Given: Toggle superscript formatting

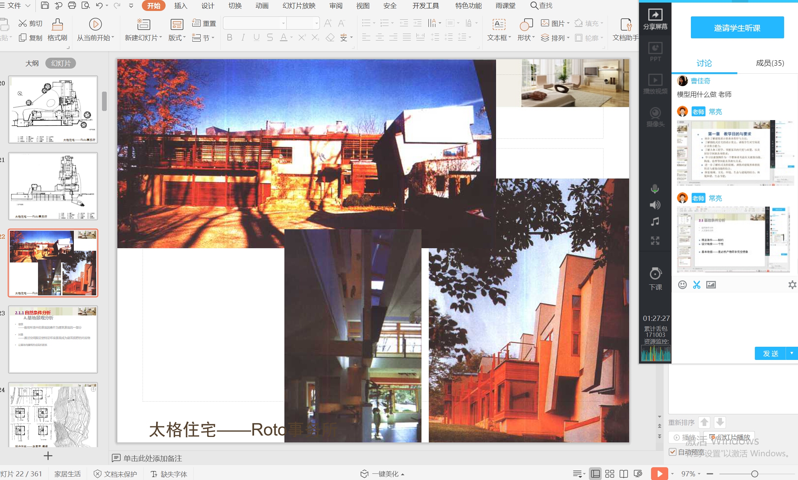Looking at the screenshot, I should point(302,37).
